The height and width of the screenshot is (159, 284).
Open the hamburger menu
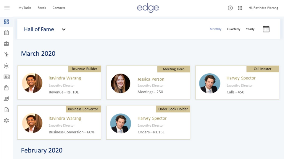coord(7,8)
